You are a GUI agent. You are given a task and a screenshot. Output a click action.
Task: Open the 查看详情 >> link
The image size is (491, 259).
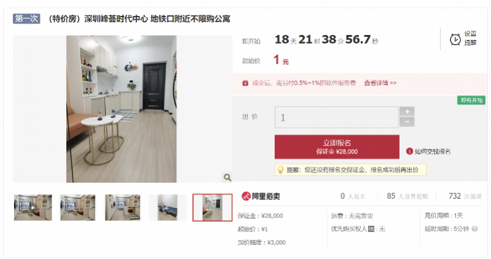click(380, 83)
